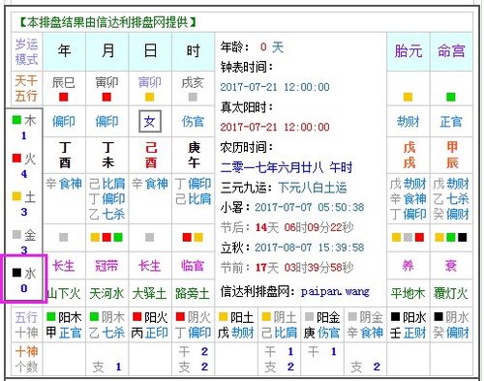
Task: Click the 下元八白土运 value
Action: click(x=313, y=188)
